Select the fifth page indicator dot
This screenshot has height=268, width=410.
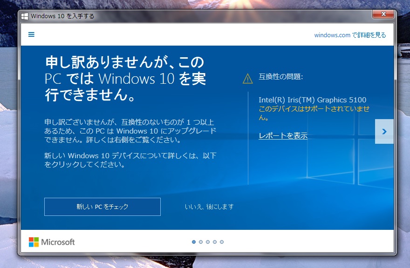[222, 242]
